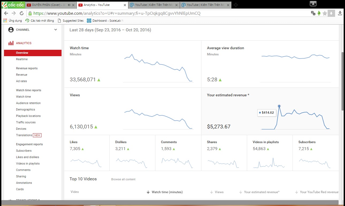
Task: Open the Traffic sources report
Action: coord(26,122)
